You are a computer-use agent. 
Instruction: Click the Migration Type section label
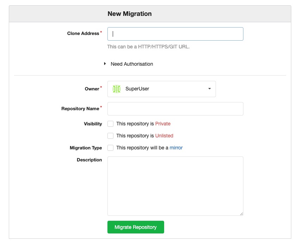86,148
